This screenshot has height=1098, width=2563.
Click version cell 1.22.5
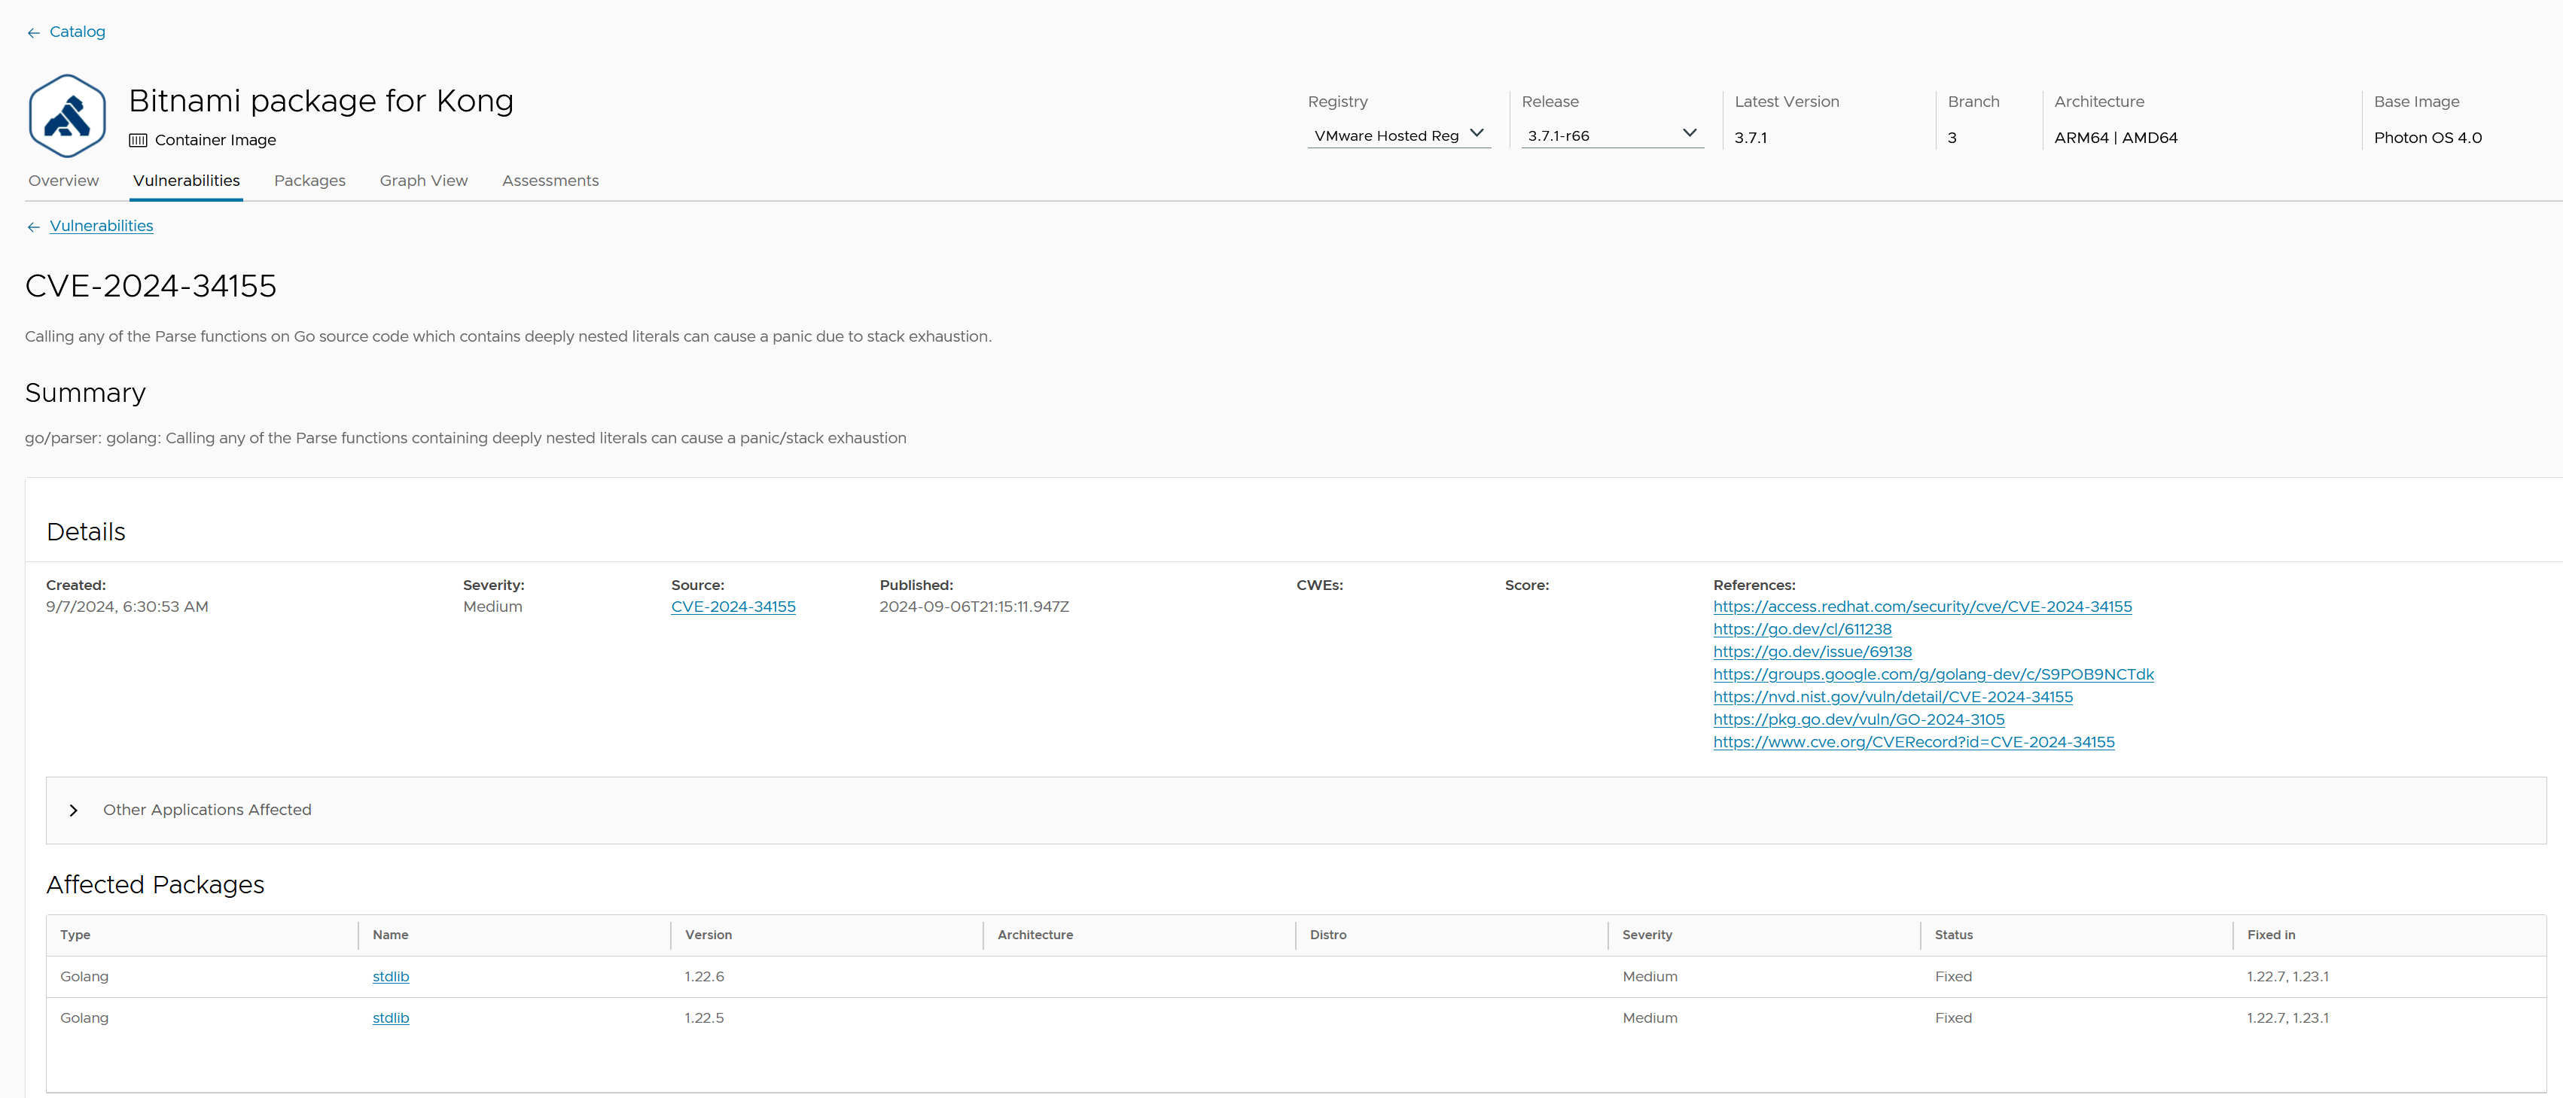coord(705,1018)
